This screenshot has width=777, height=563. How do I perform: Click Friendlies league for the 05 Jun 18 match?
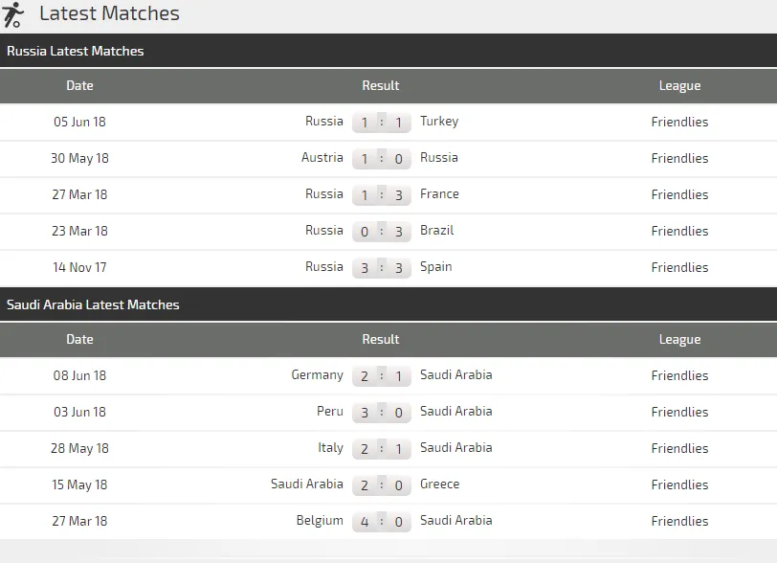679,122
